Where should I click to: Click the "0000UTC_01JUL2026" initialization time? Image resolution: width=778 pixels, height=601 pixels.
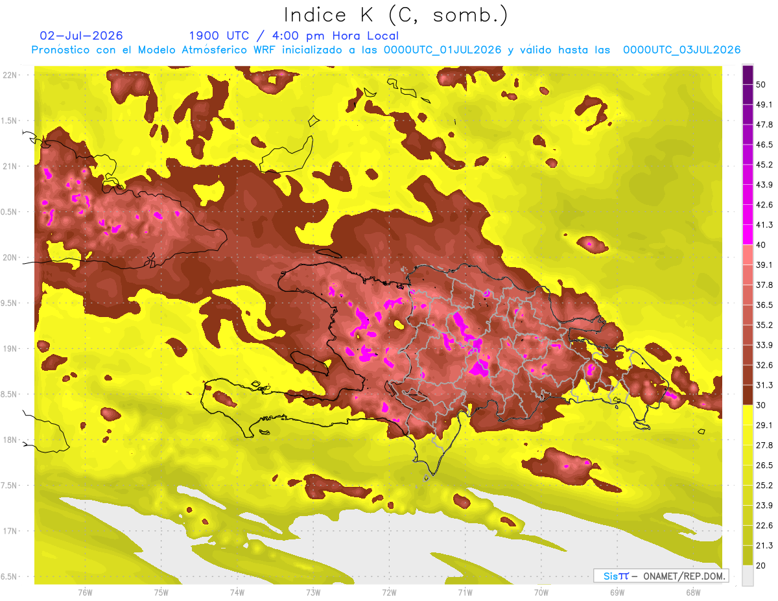coord(443,50)
